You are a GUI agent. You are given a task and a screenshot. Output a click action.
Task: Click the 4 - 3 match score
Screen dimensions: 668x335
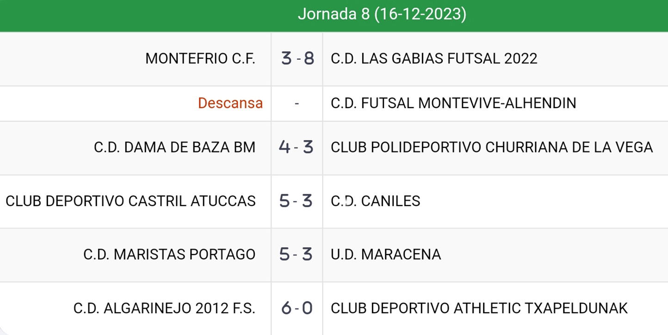click(297, 147)
